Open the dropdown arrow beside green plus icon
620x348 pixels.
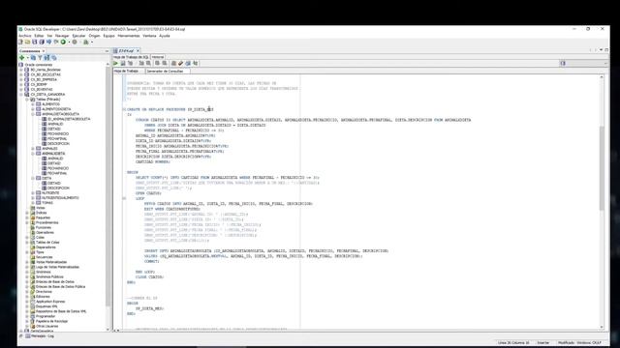pos(27,58)
